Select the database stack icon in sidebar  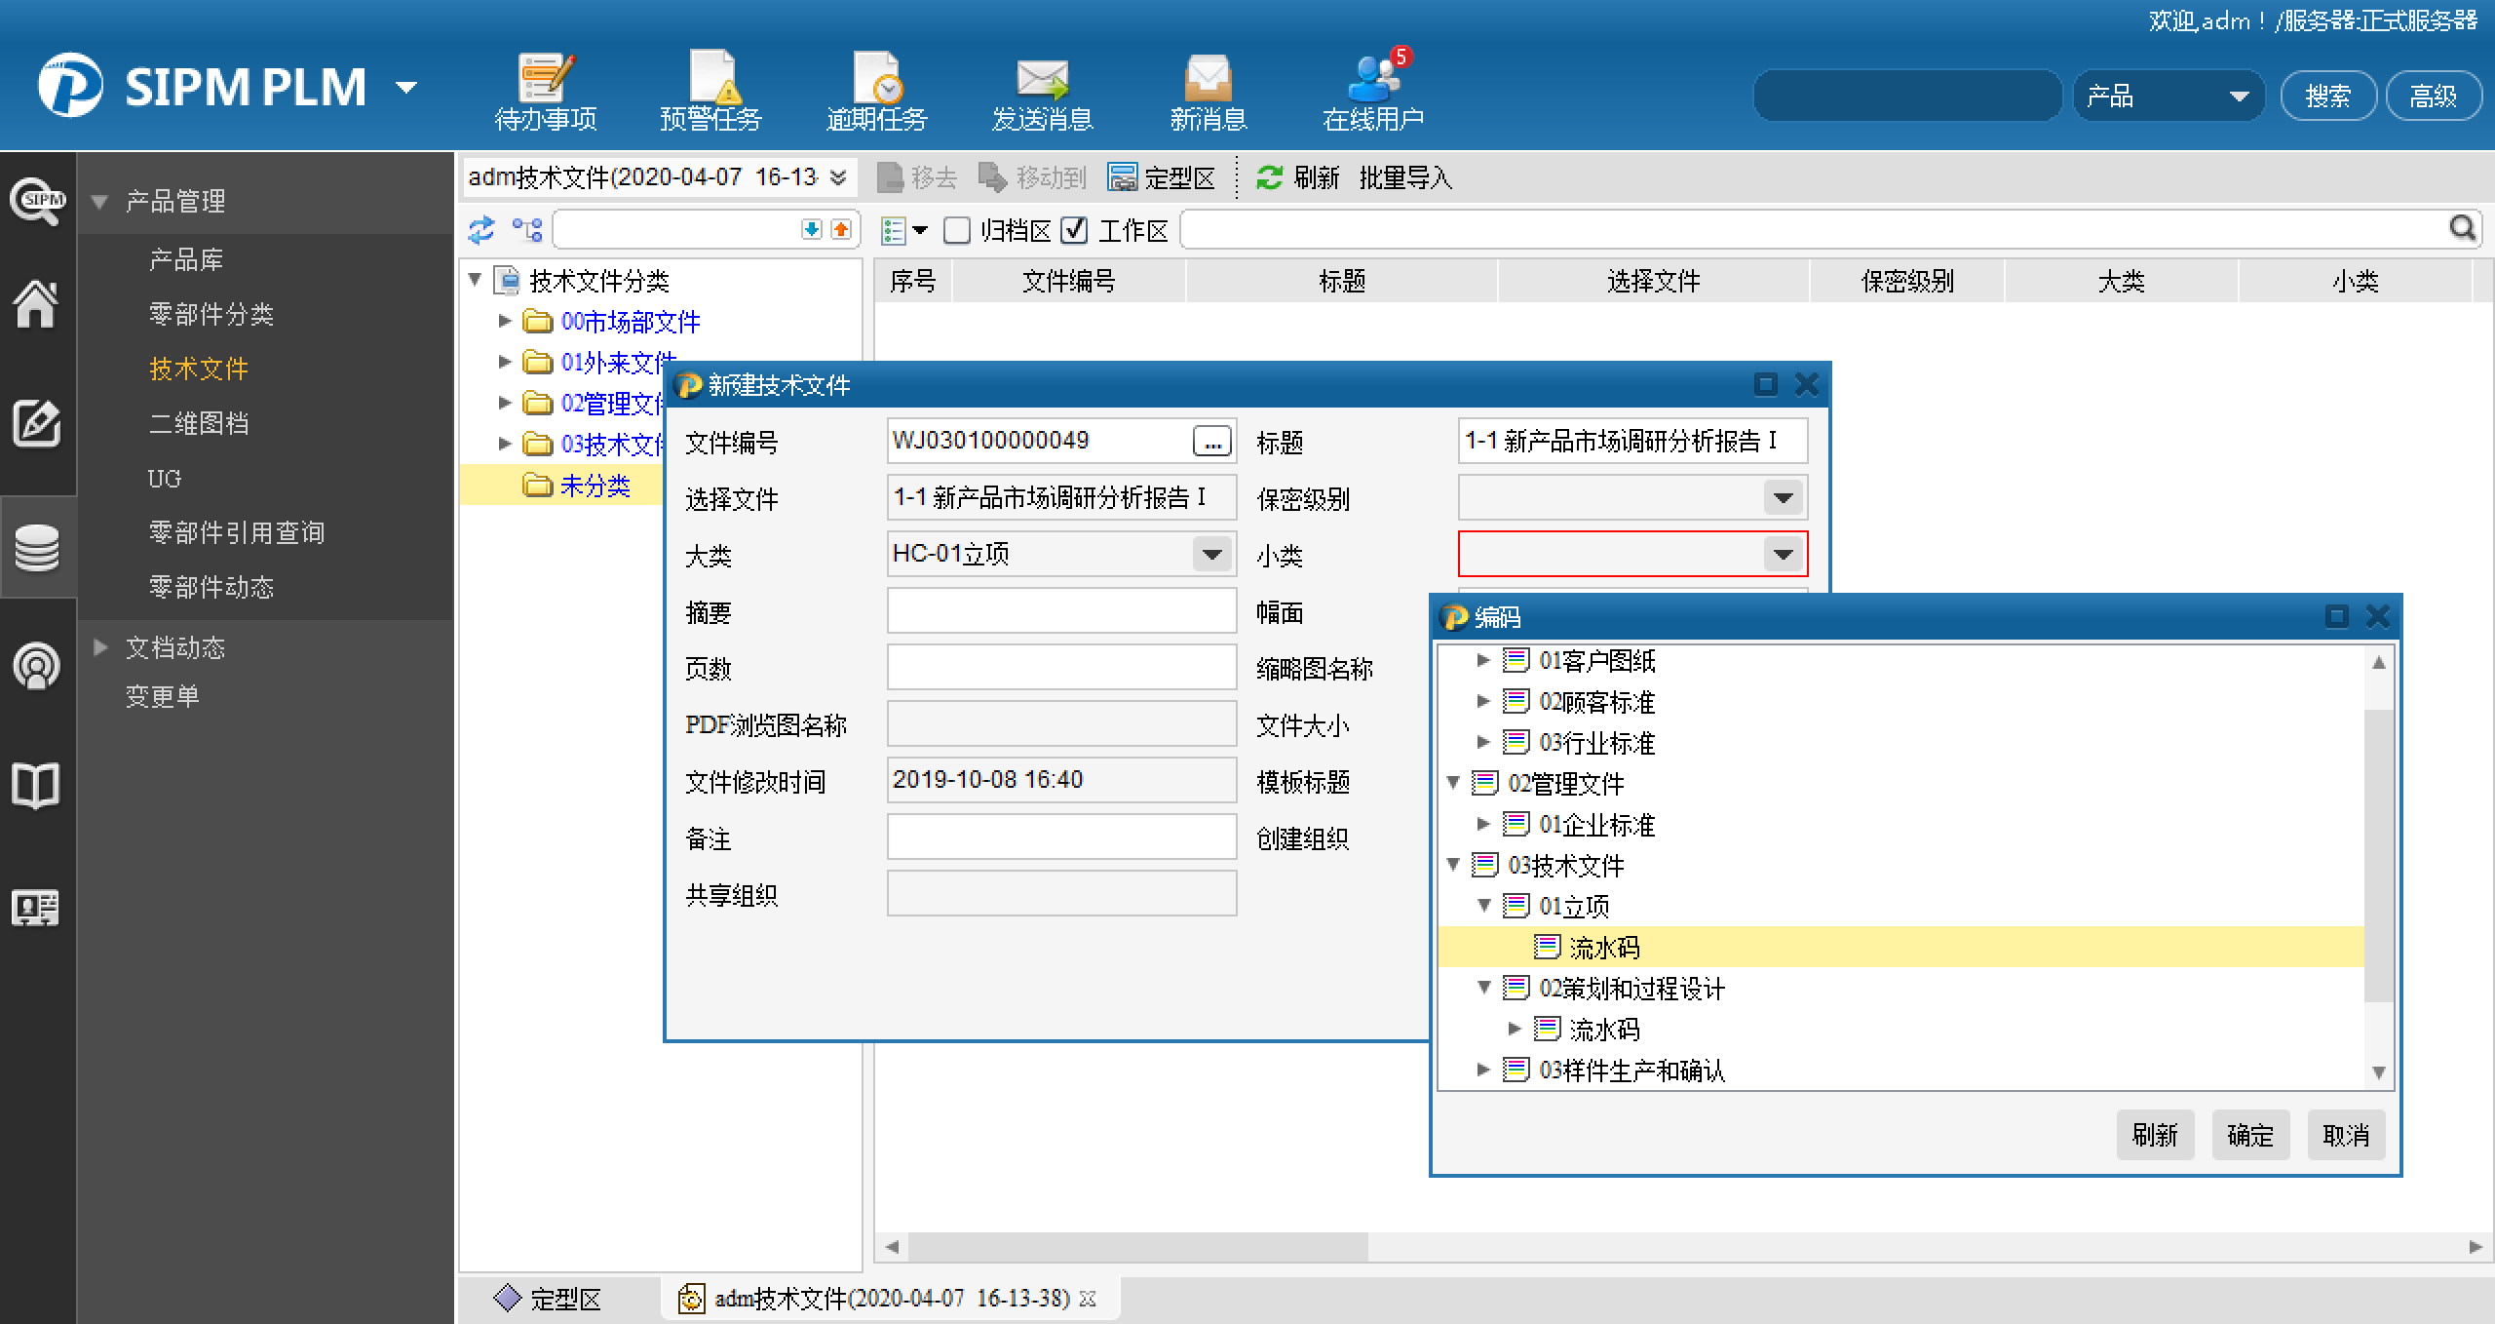click(37, 547)
